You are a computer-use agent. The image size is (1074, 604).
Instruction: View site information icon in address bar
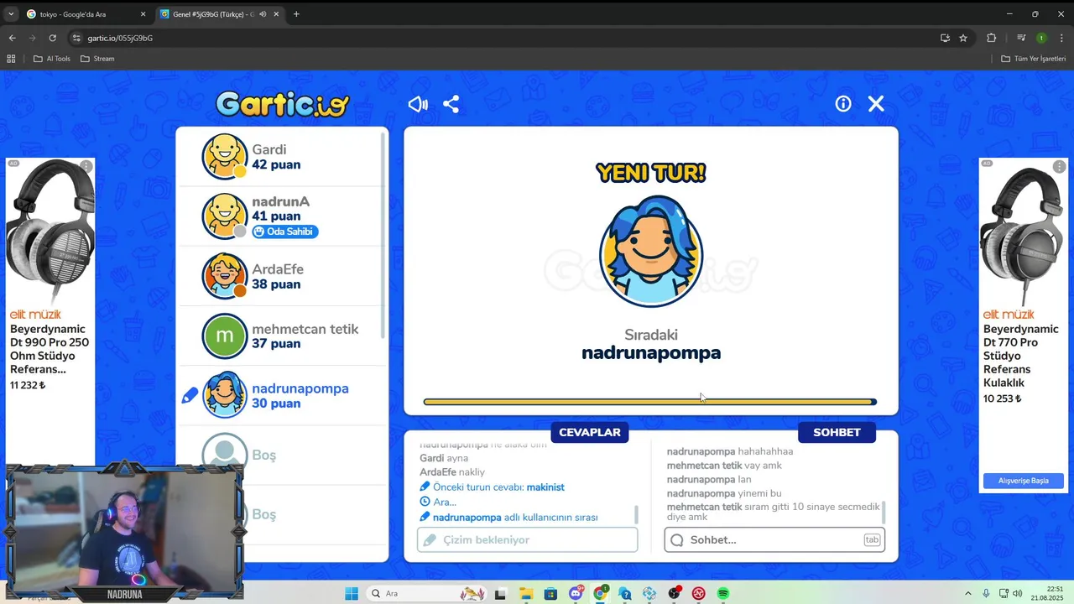(76, 38)
